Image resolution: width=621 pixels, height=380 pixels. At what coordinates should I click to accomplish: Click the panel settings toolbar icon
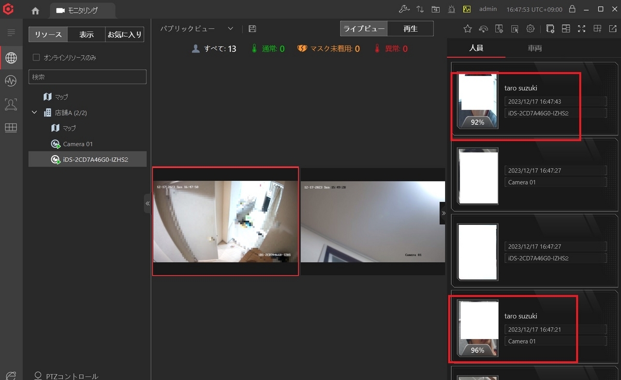pos(499,29)
